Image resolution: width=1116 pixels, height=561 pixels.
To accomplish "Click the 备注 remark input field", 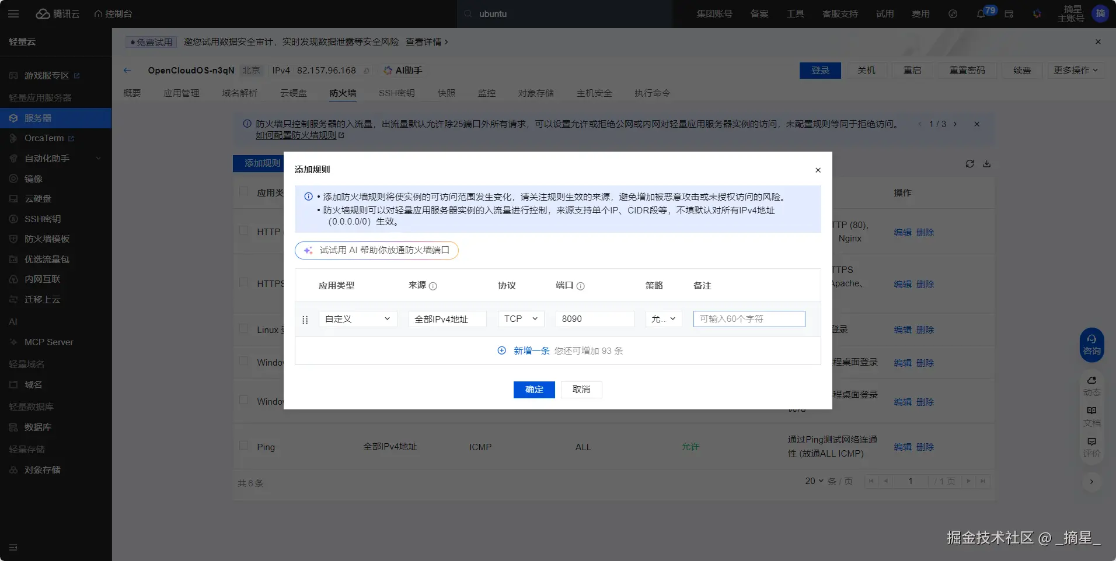I will pos(749,319).
